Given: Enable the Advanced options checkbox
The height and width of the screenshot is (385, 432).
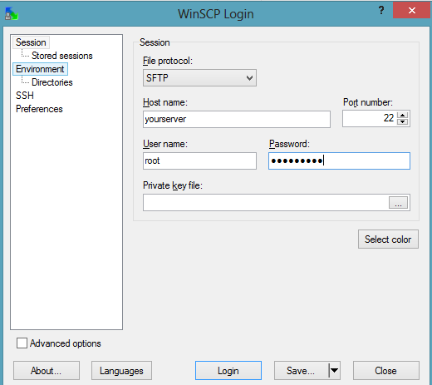Looking at the screenshot, I should [22, 343].
